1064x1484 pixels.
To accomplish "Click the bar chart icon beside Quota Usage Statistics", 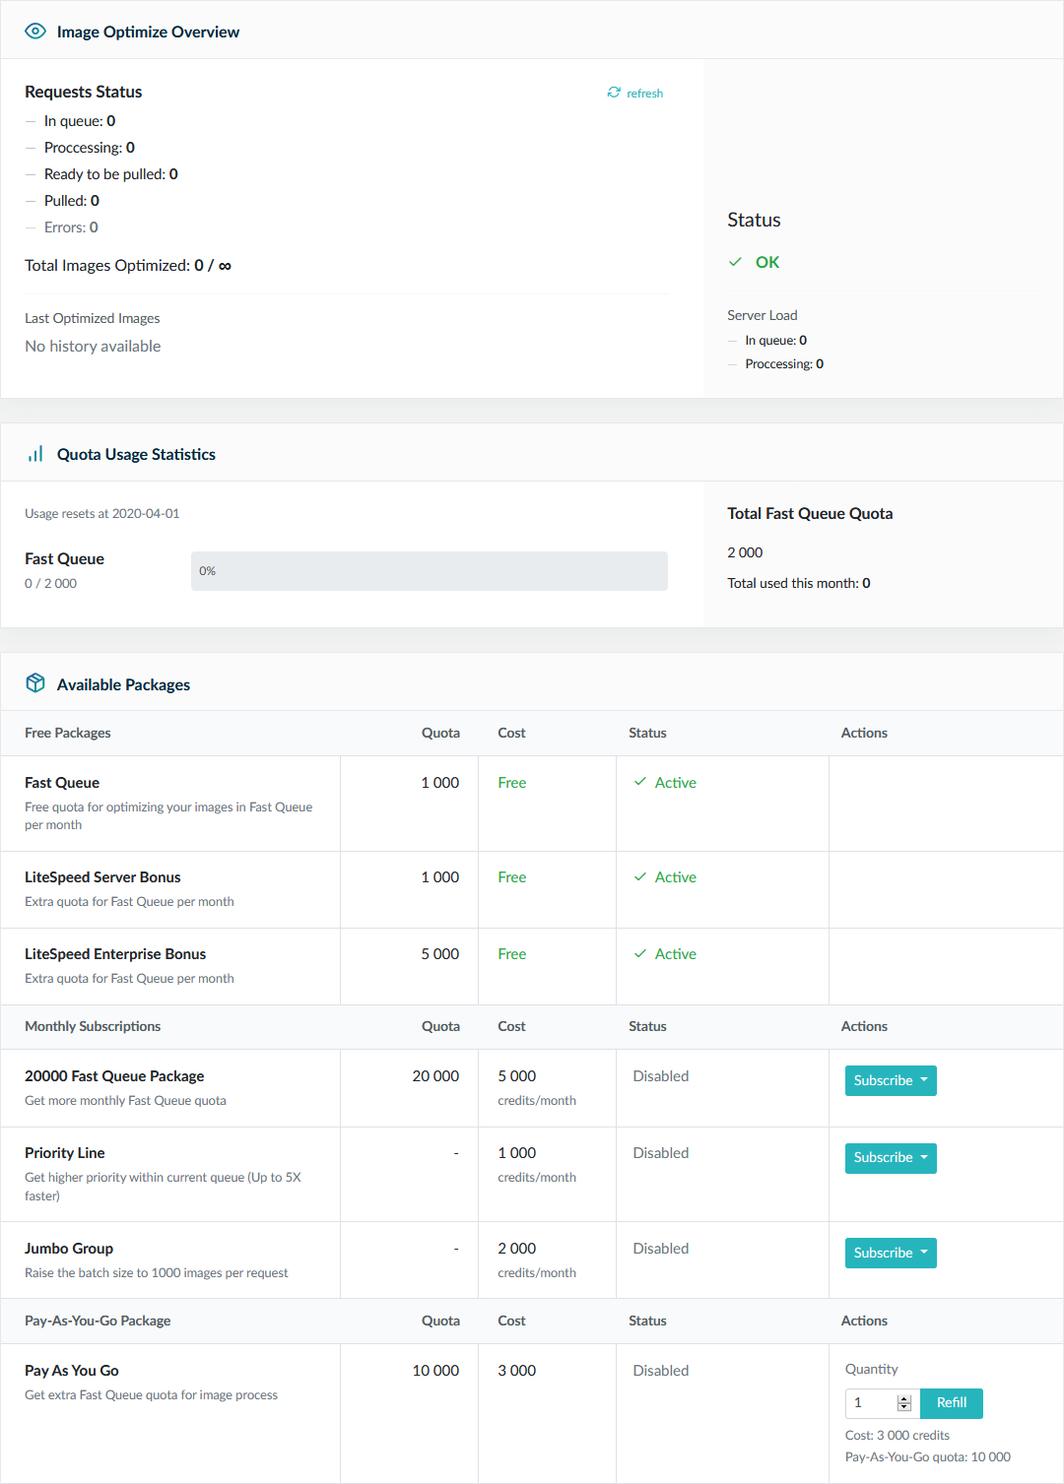I will coord(35,454).
